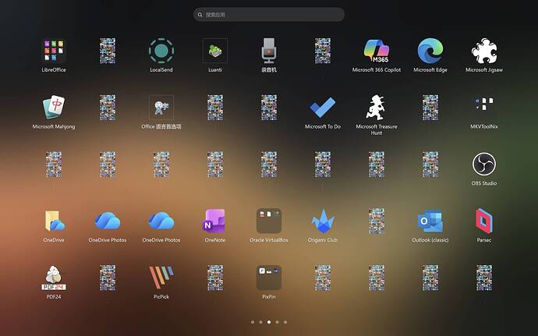Open Outlook (classic)
Image resolution: width=538 pixels, height=336 pixels.
430,221
